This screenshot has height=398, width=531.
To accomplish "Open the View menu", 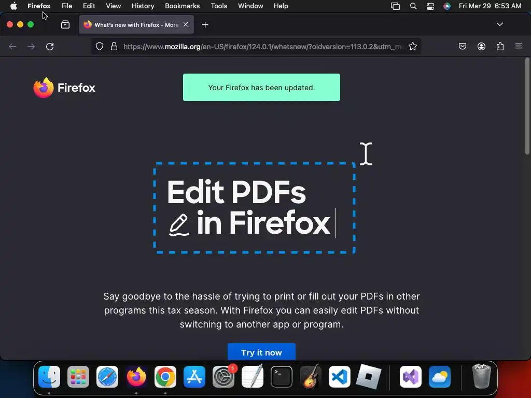I will (x=113, y=6).
